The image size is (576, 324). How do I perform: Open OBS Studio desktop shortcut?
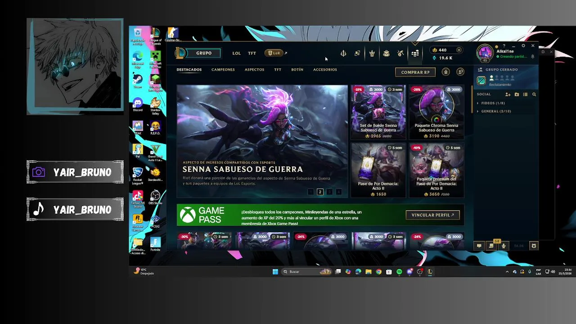[x=155, y=197]
